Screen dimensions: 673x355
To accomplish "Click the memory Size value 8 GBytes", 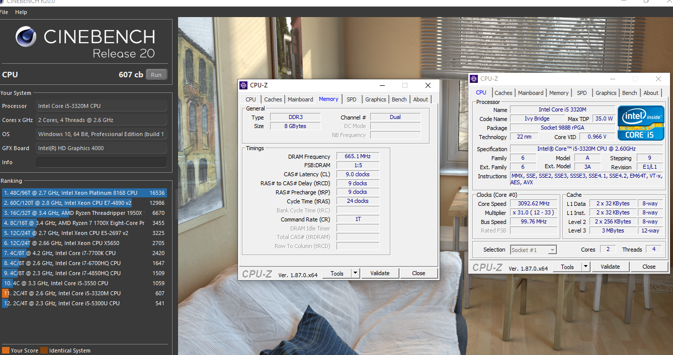I will pyautogui.click(x=295, y=126).
